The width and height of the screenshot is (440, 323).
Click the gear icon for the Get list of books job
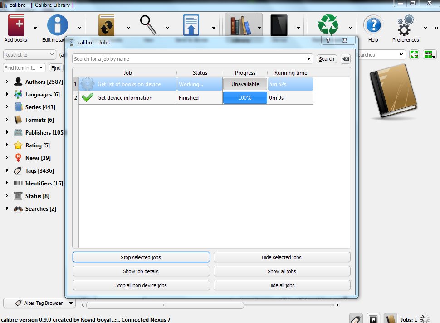point(87,84)
